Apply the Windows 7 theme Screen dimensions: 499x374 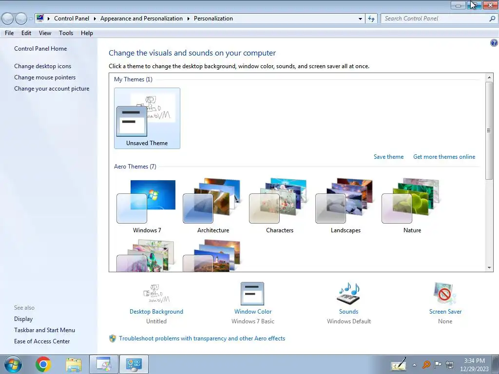pos(147,206)
